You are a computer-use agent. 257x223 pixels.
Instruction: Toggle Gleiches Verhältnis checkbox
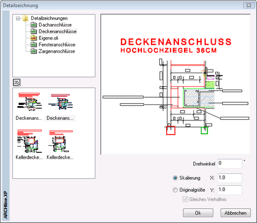click(185, 199)
